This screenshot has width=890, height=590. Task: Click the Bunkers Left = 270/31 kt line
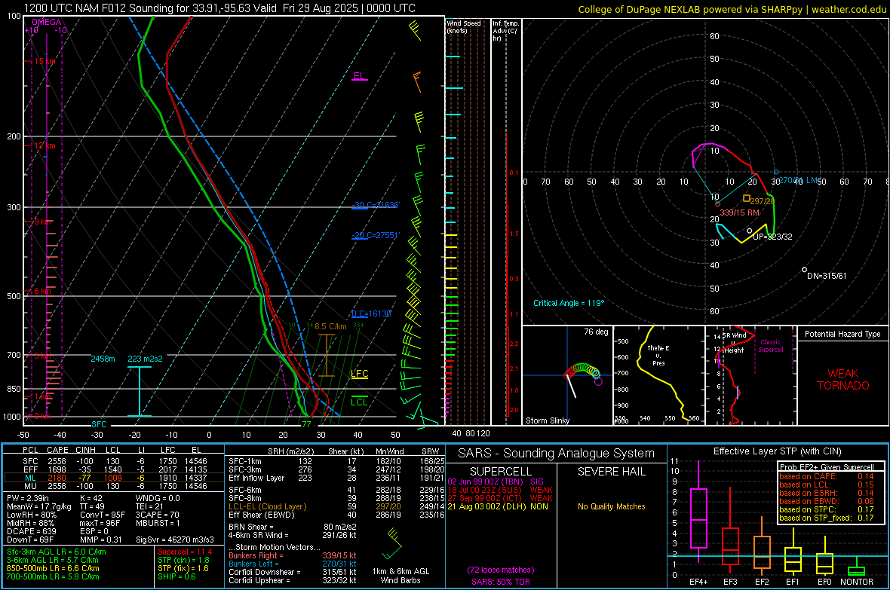[x=293, y=564]
